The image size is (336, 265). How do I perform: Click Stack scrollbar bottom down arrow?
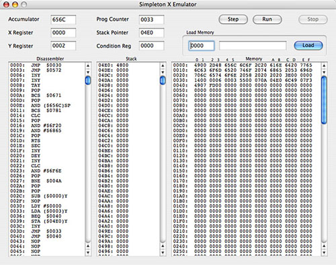pyautogui.click(x=163, y=253)
